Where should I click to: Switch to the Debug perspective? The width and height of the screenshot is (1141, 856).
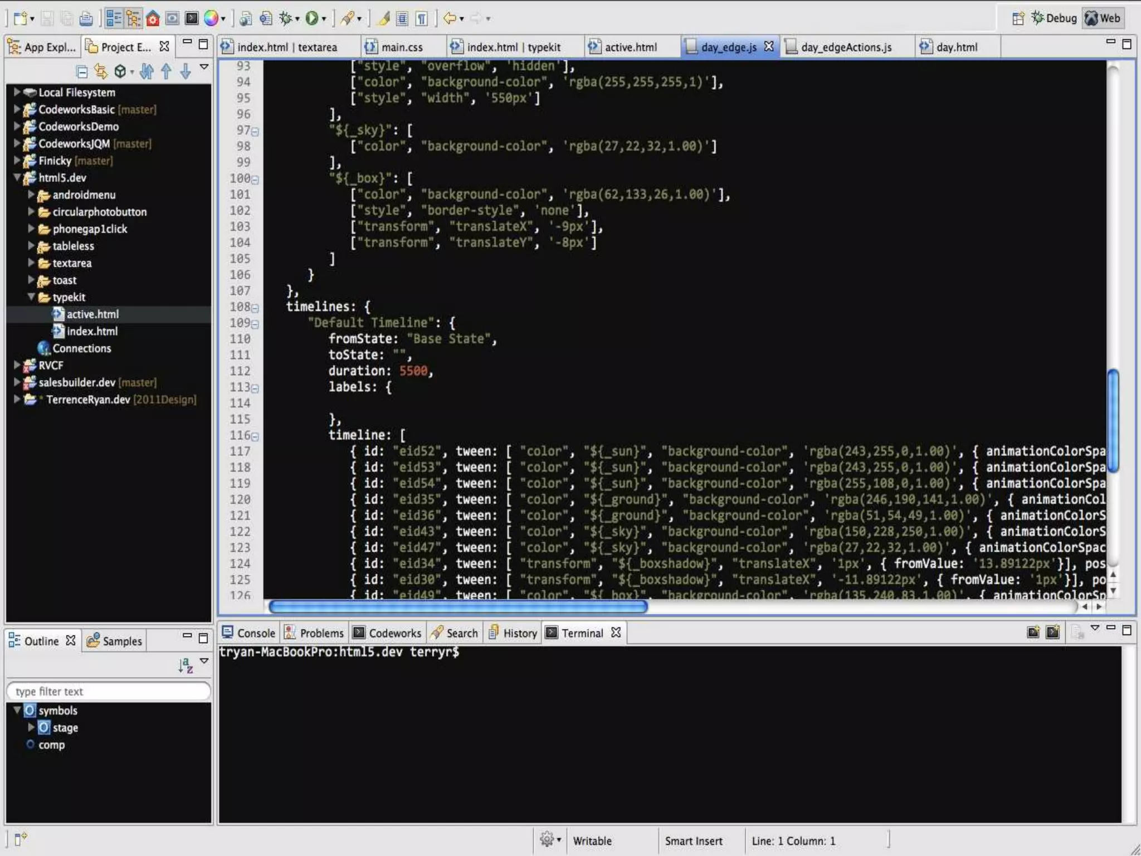pyautogui.click(x=1054, y=18)
